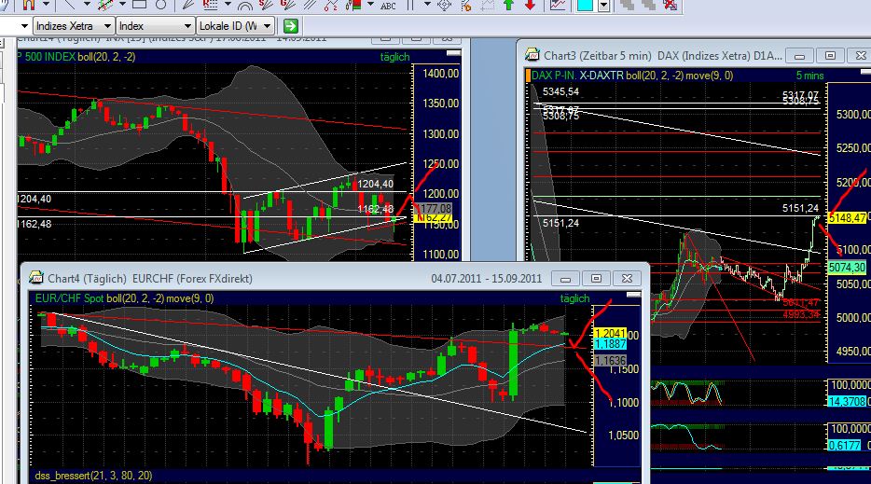
Task: Click the cyan color swatch
Action: pyautogui.click(x=585, y=5)
